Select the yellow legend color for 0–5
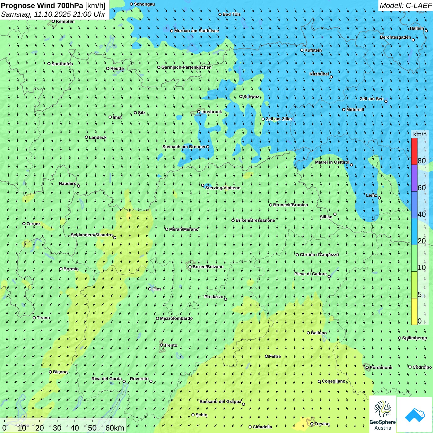This screenshot has width=433, height=433. [414, 311]
